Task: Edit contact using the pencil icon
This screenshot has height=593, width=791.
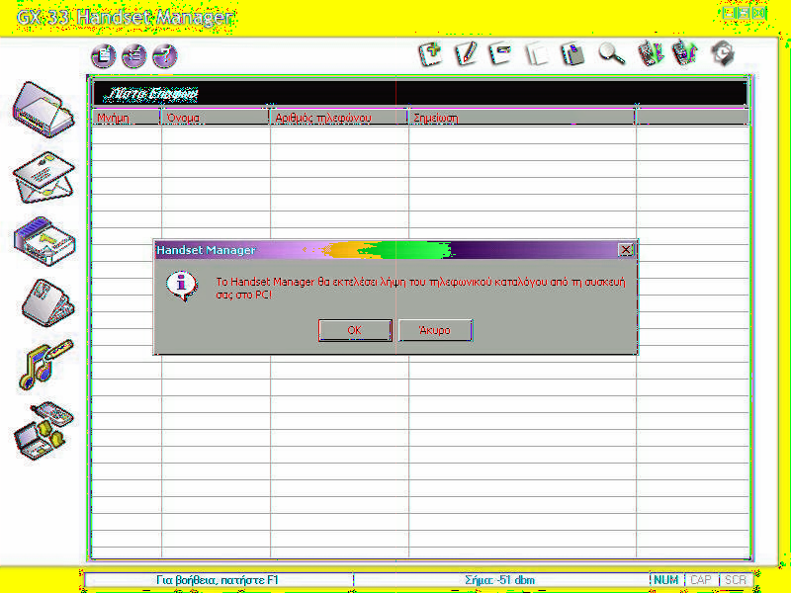Action: tap(466, 54)
